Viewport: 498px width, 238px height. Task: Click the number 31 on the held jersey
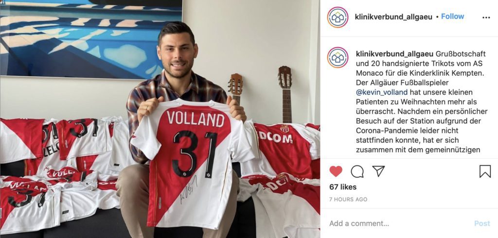click(x=195, y=153)
